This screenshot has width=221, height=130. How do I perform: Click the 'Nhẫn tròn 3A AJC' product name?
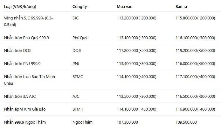[x=20, y=96]
